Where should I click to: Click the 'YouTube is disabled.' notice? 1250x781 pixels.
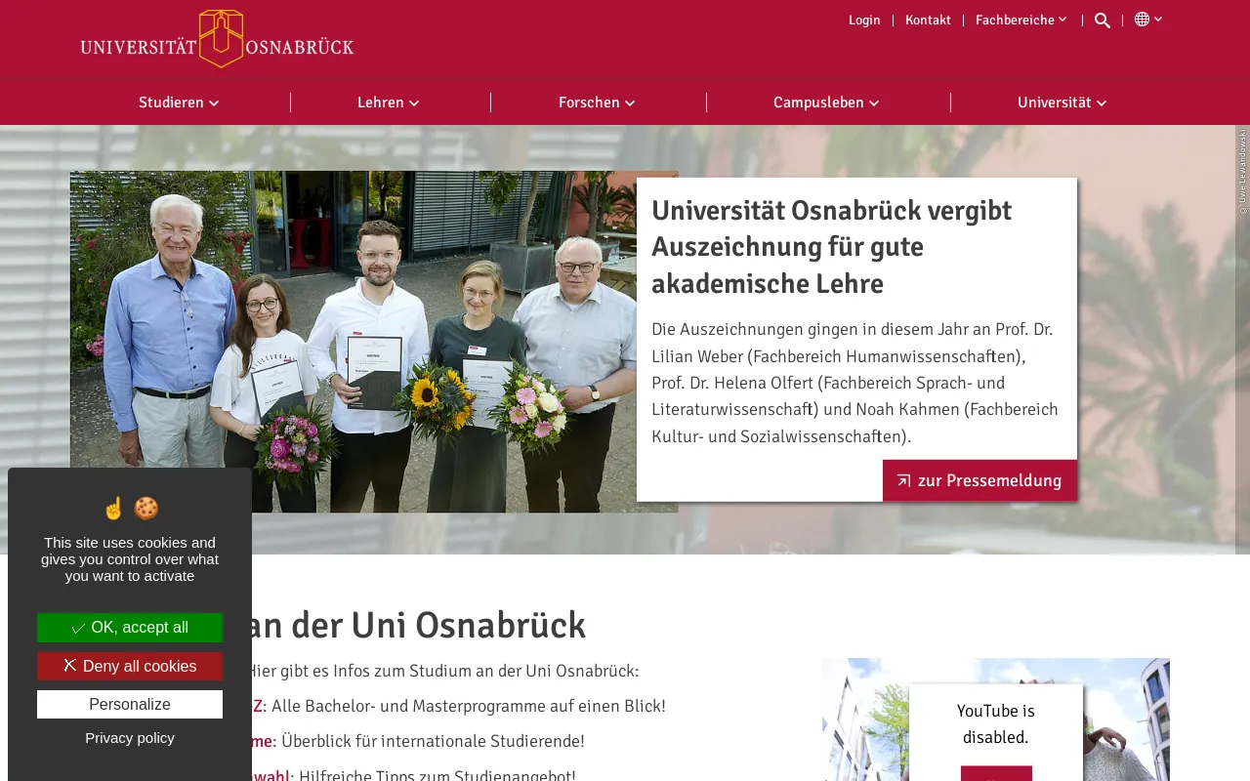click(x=995, y=723)
